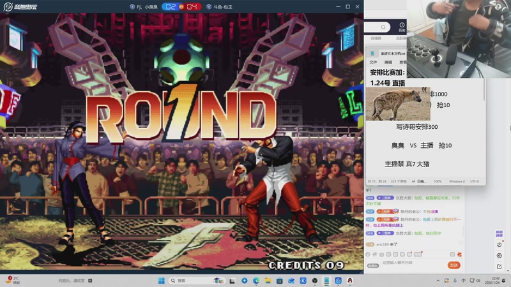Click the gray badge left of chat input
Screen dimensions: 511x287
[373, 265]
